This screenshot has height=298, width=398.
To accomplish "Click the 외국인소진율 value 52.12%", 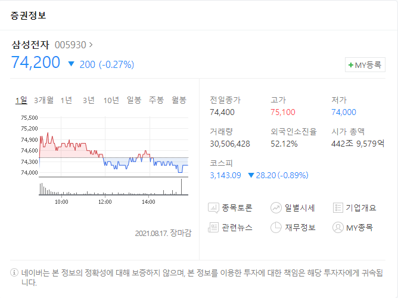I will 284,144.
